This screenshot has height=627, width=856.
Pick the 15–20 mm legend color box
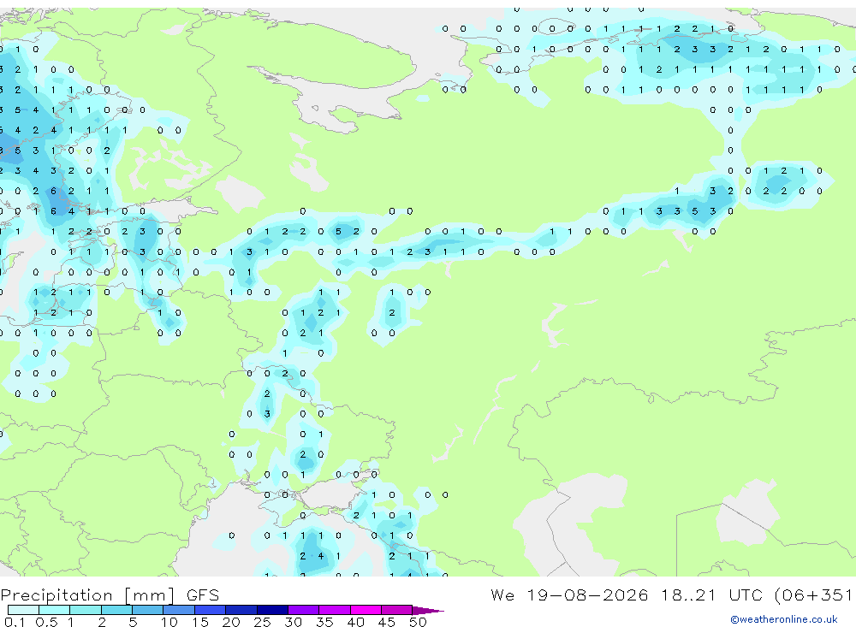[211, 610]
